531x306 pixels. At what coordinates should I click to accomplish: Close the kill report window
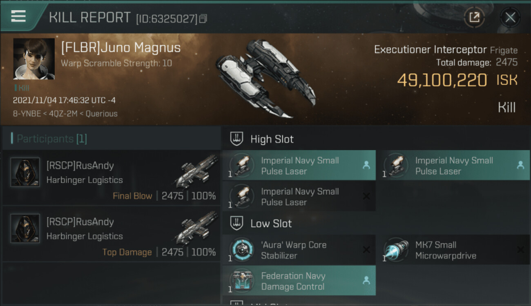pos(510,17)
